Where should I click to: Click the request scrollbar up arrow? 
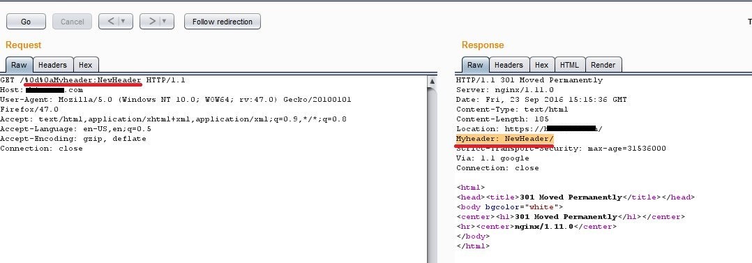(x=432, y=81)
